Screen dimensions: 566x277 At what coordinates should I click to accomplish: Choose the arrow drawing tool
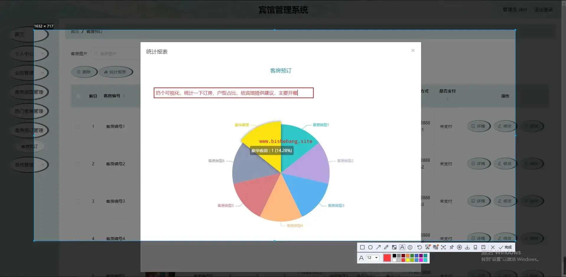[378, 247]
